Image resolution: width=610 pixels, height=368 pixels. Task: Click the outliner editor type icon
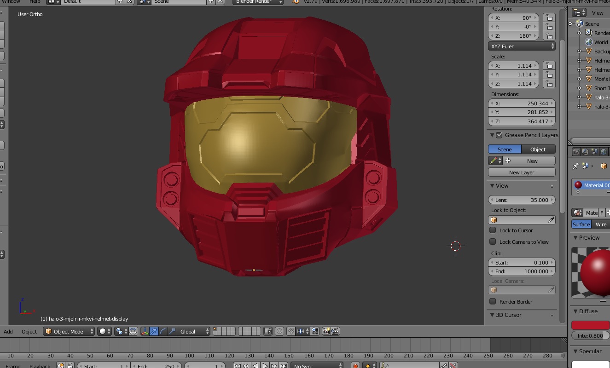(x=579, y=13)
